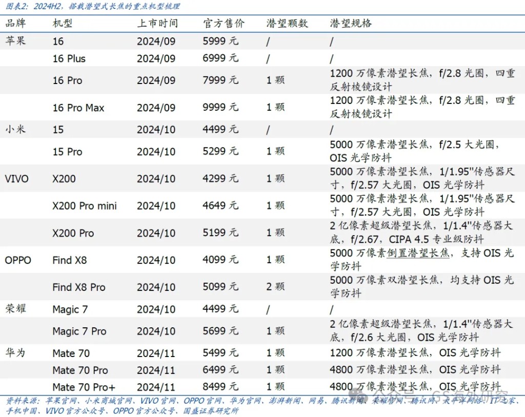The height and width of the screenshot is (417, 525).
Task: Click the "上市时间" column header
Action: [x=157, y=23]
